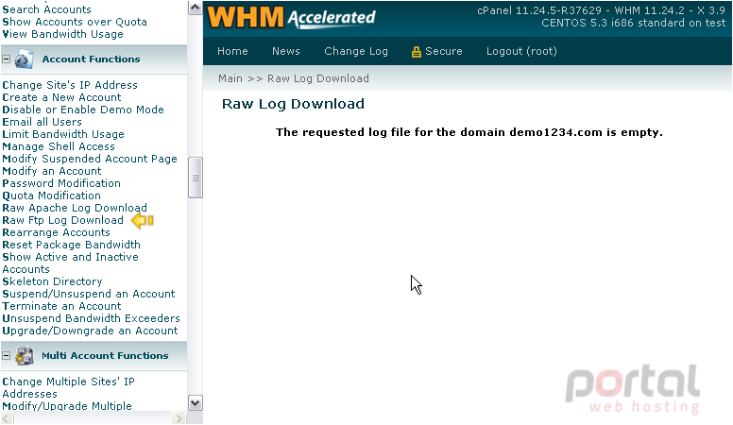
Task: Click Reset Package Bandwidth
Action: (71, 245)
